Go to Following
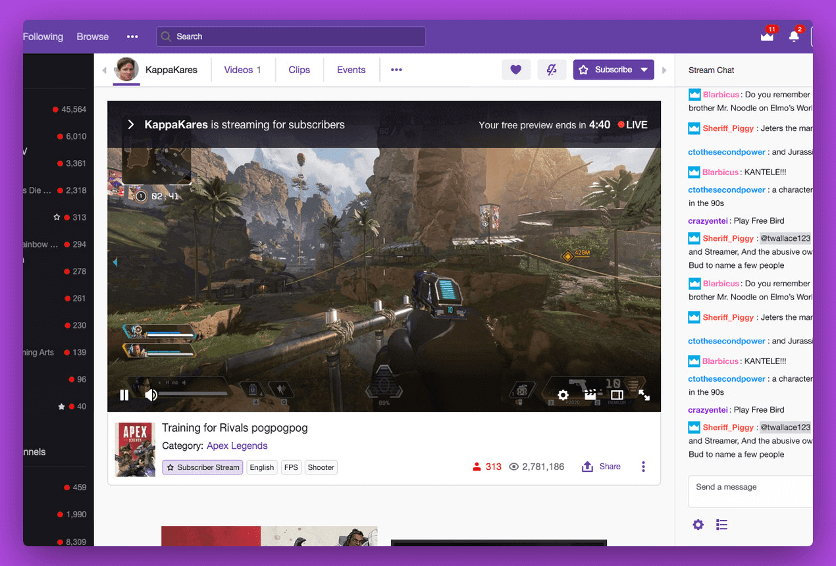836x566 pixels. 43,37
